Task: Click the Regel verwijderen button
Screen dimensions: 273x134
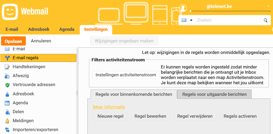Action: pos(195,116)
